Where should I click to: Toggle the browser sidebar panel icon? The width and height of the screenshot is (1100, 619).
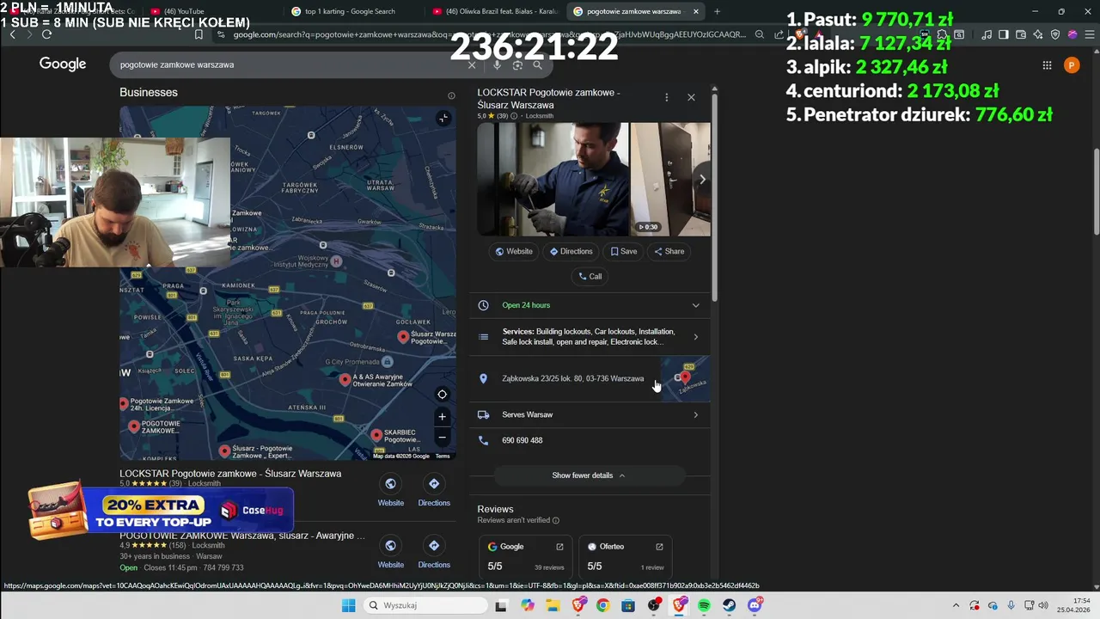pos(1003,34)
